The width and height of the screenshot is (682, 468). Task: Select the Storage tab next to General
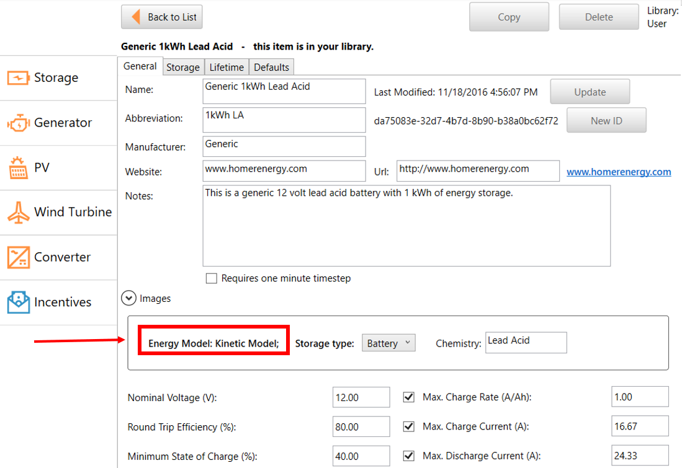[183, 67]
